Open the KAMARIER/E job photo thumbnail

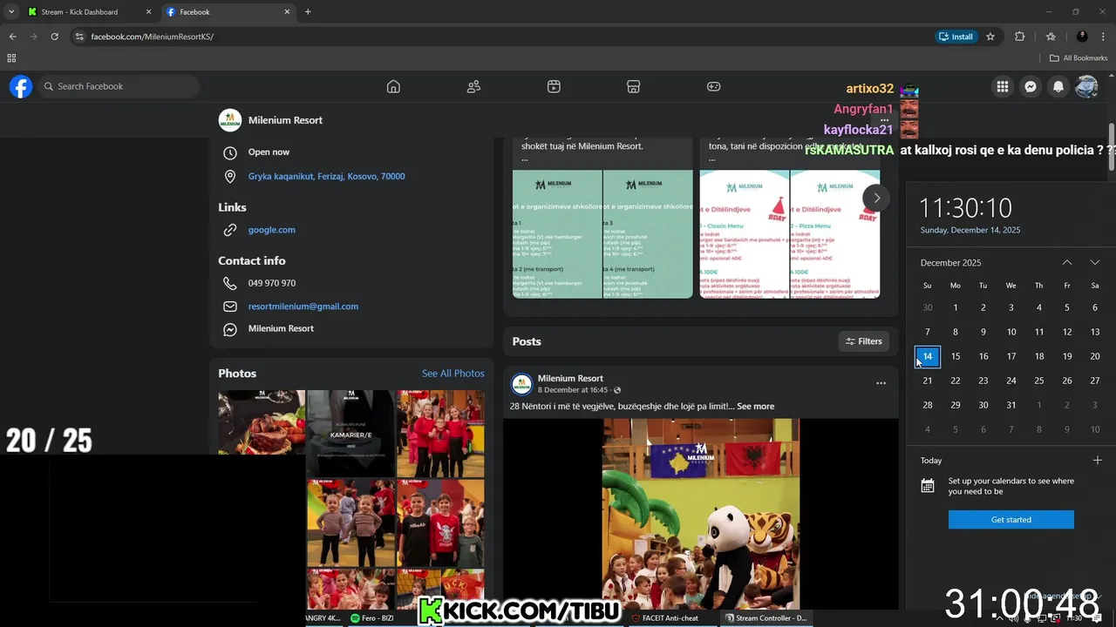click(x=350, y=433)
